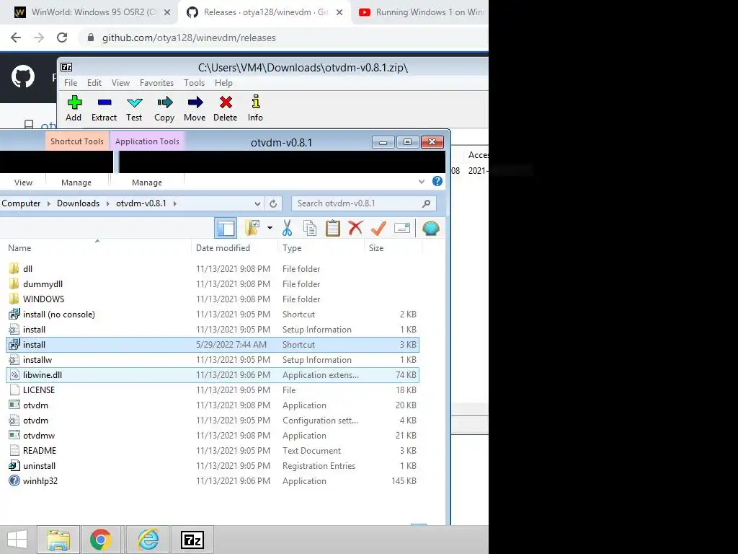This screenshot has width=738, height=554.
Task: Click the 7-Zip Move button
Action: [x=195, y=108]
